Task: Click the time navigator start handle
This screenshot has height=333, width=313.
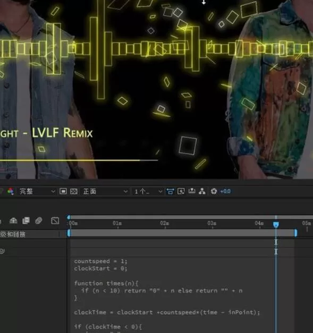Action: [69, 217]
